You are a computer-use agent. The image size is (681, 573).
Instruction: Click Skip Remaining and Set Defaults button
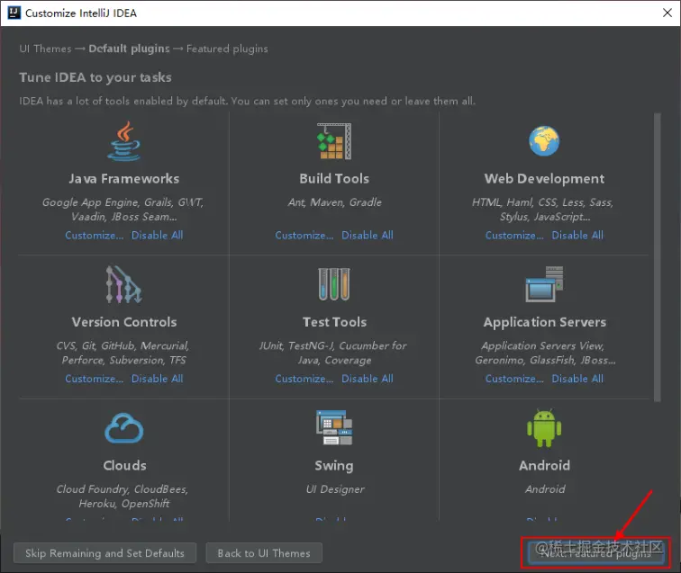click(x=104, y=553)
